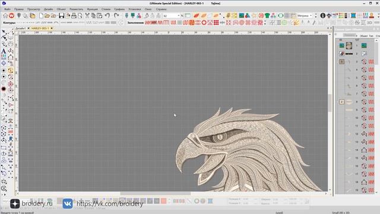The height and width of the screenshot is (214, 380).
Task: Create a new blank design document
Action: pos(41,16)
